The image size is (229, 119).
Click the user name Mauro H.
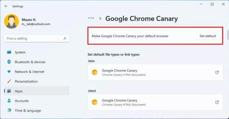click(x=29, y=20)
